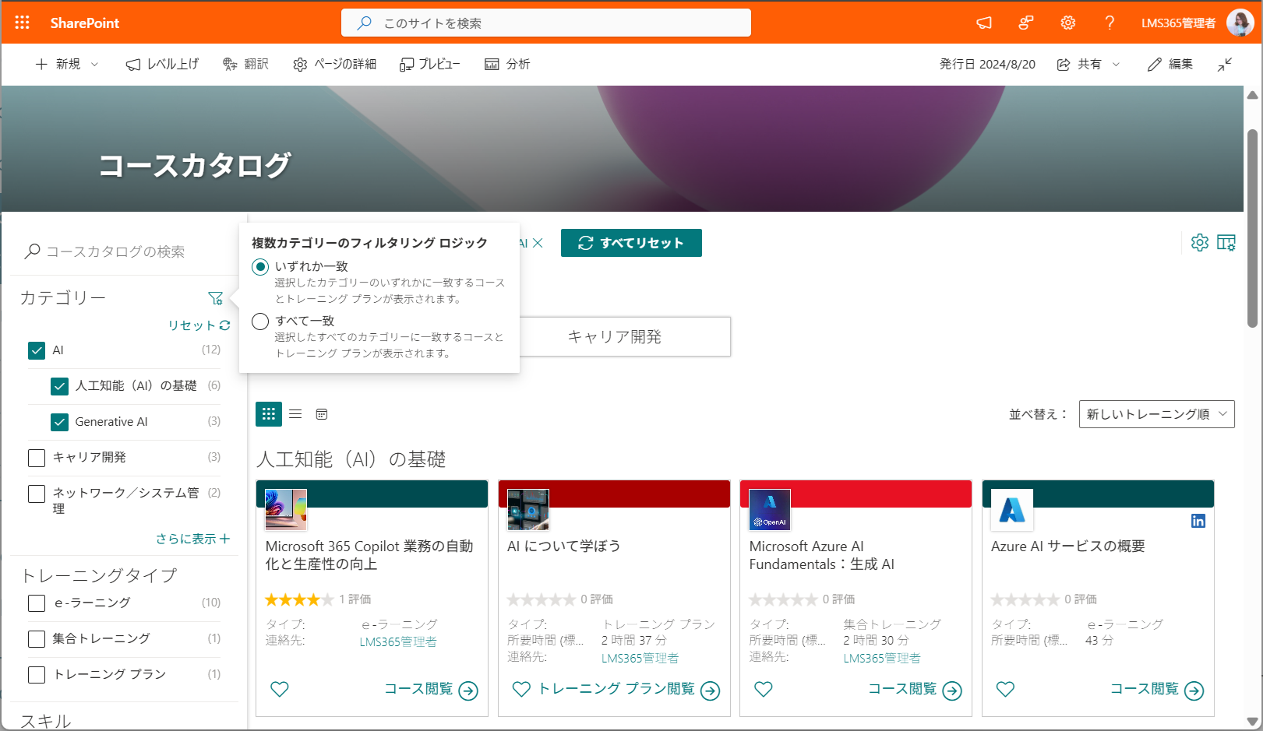The width and height of the screenshot is (1263, 731).
Task: Select the すべて一致 radio button
Action: [260, 322]
